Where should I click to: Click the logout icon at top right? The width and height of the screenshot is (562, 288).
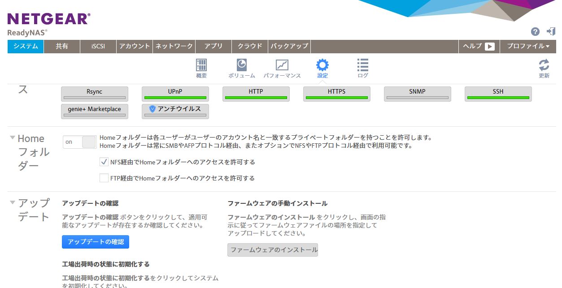pos(551,31)
